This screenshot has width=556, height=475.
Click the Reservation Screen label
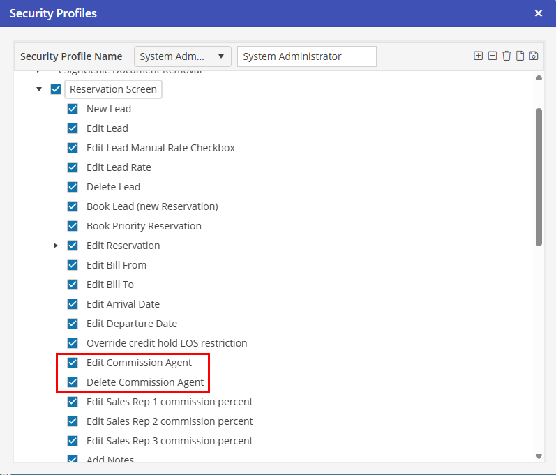click(x=113, y=89)
